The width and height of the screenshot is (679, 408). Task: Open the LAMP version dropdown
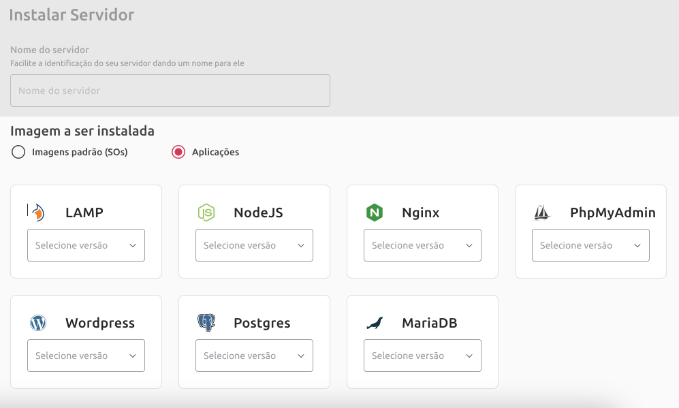pos(86,245)
